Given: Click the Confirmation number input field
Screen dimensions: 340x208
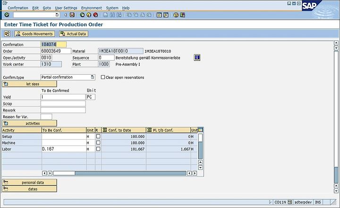Looking at the screenshot, I should (x=53, y=44).
